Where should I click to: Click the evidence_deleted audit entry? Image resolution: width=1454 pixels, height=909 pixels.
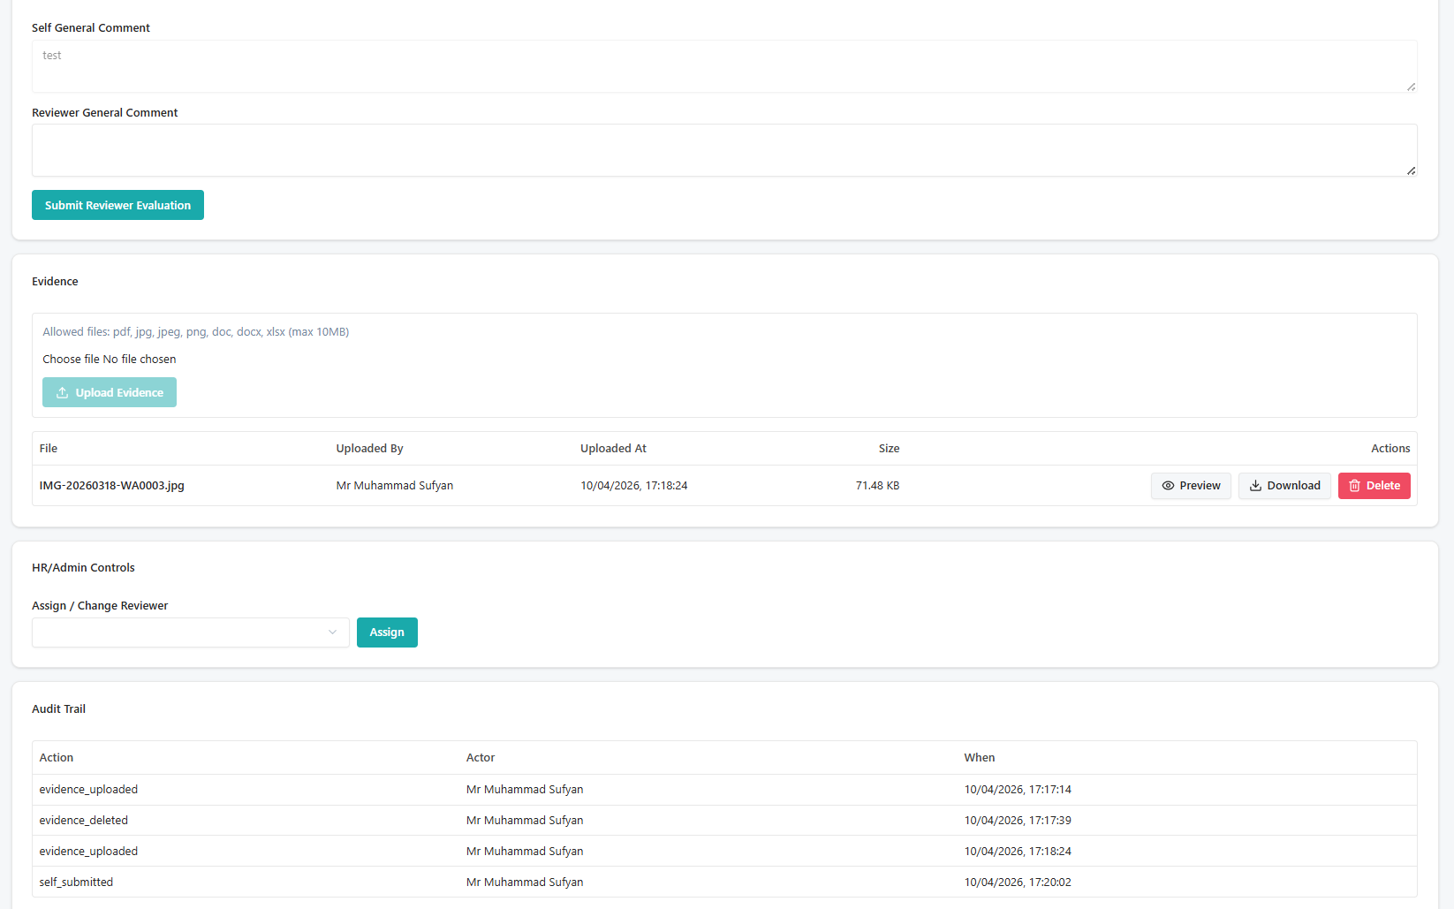point(84,821)
